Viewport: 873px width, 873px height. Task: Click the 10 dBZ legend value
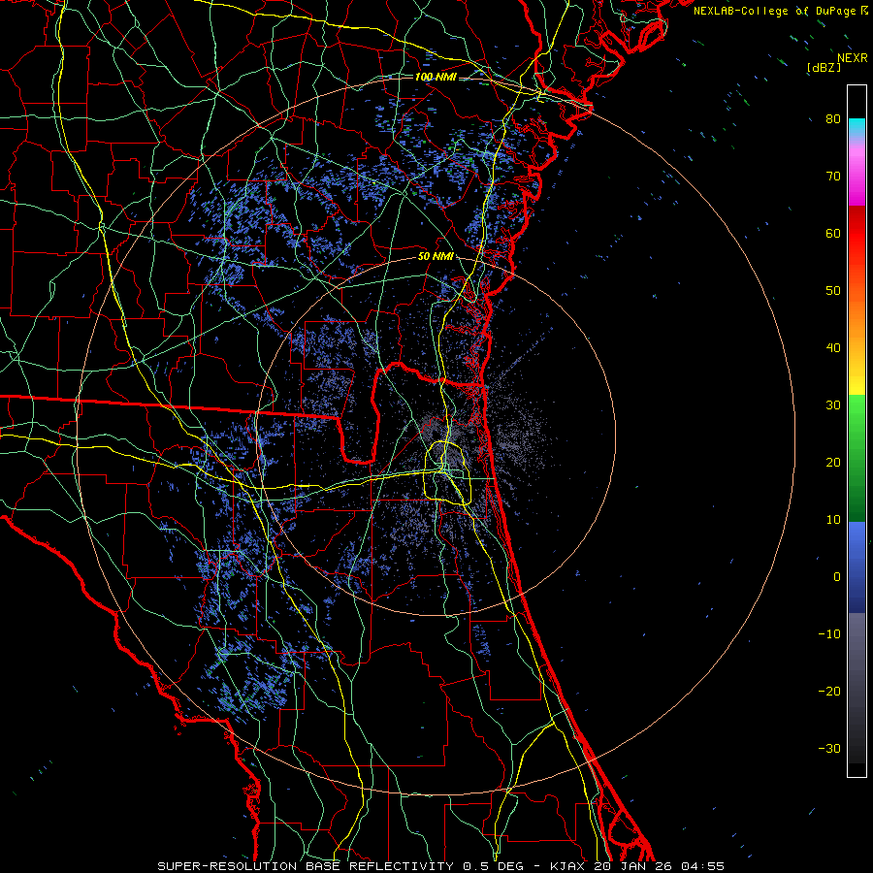833,520
